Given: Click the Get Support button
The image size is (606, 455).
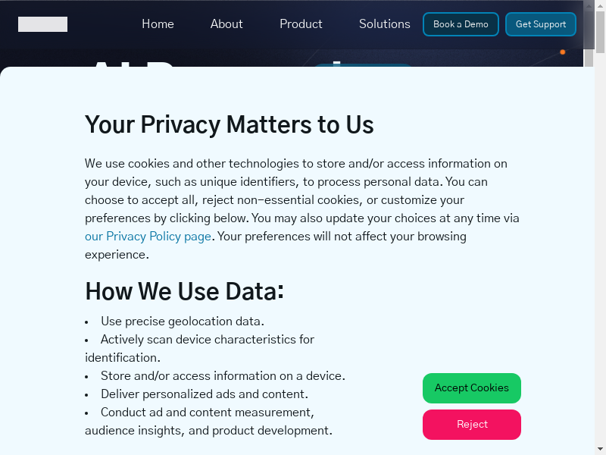Looking at the screenshot, I should tap(540, 24).
